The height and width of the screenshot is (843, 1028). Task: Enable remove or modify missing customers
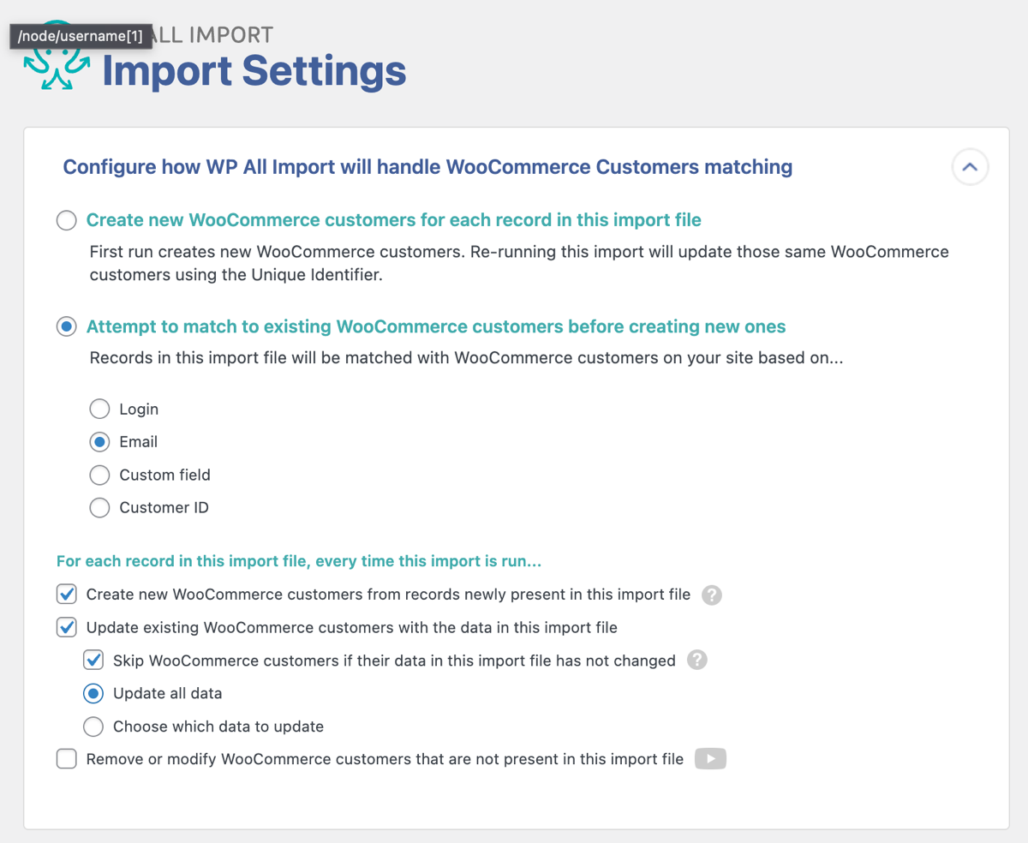(67, 759)
